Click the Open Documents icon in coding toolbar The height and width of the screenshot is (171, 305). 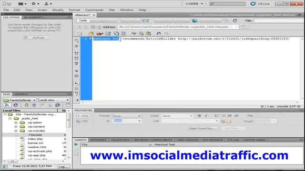pyautogui.click(x=76, y=41)
